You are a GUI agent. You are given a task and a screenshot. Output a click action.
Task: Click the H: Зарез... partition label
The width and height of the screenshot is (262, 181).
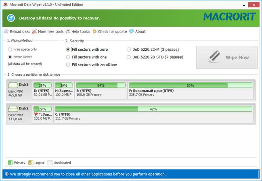(x=64, y=91)
